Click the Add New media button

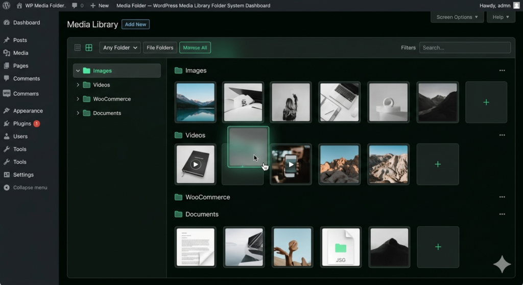(x=135, y=24)
